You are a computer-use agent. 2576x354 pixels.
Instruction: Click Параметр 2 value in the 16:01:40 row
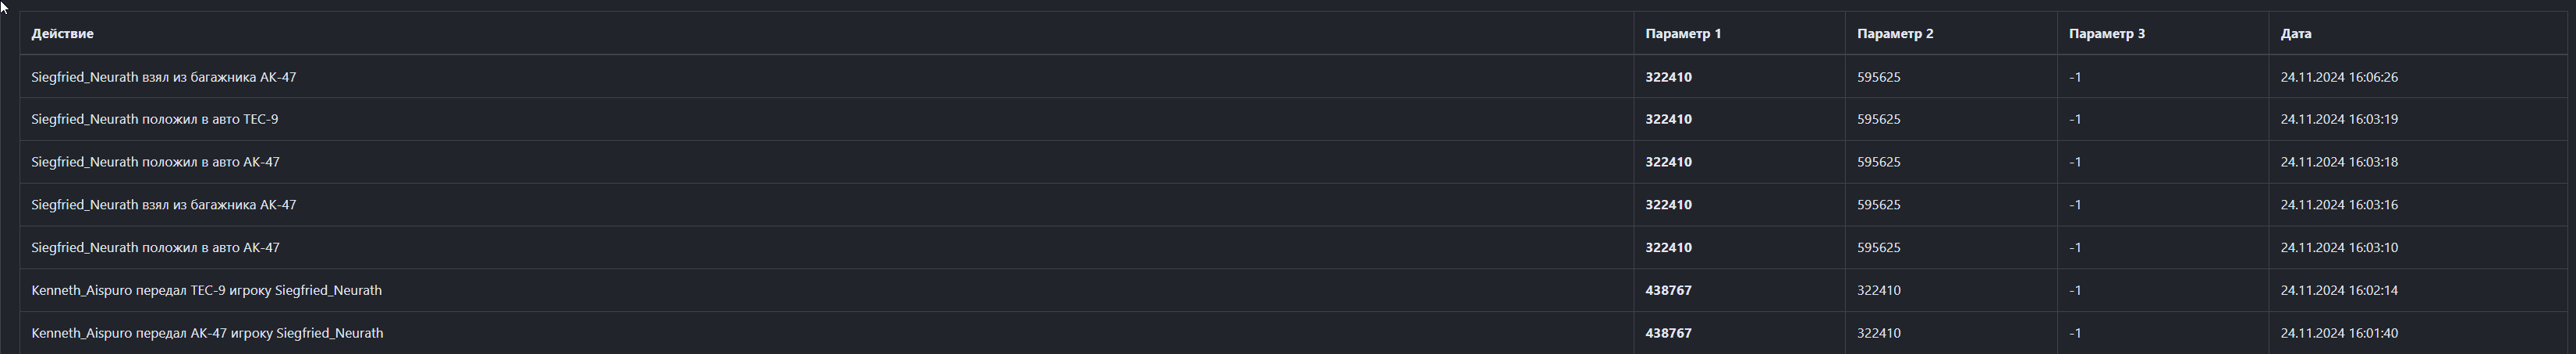1879,334
